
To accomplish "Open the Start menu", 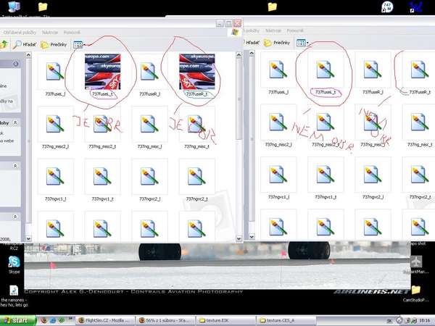I will tap(17, 320).
